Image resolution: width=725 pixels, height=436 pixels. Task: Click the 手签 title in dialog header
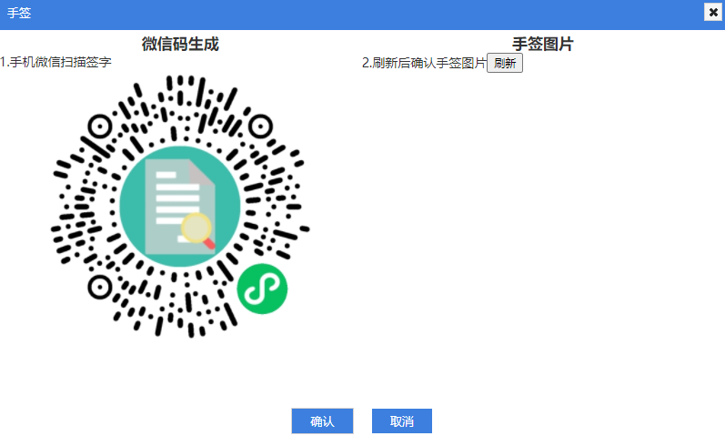[x=19, y=13]
